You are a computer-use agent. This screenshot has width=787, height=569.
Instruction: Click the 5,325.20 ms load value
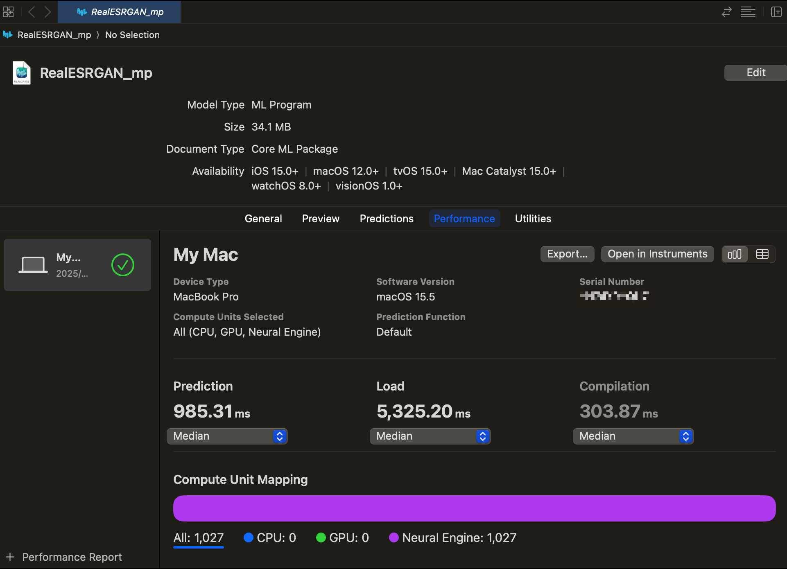coord(423,411)
